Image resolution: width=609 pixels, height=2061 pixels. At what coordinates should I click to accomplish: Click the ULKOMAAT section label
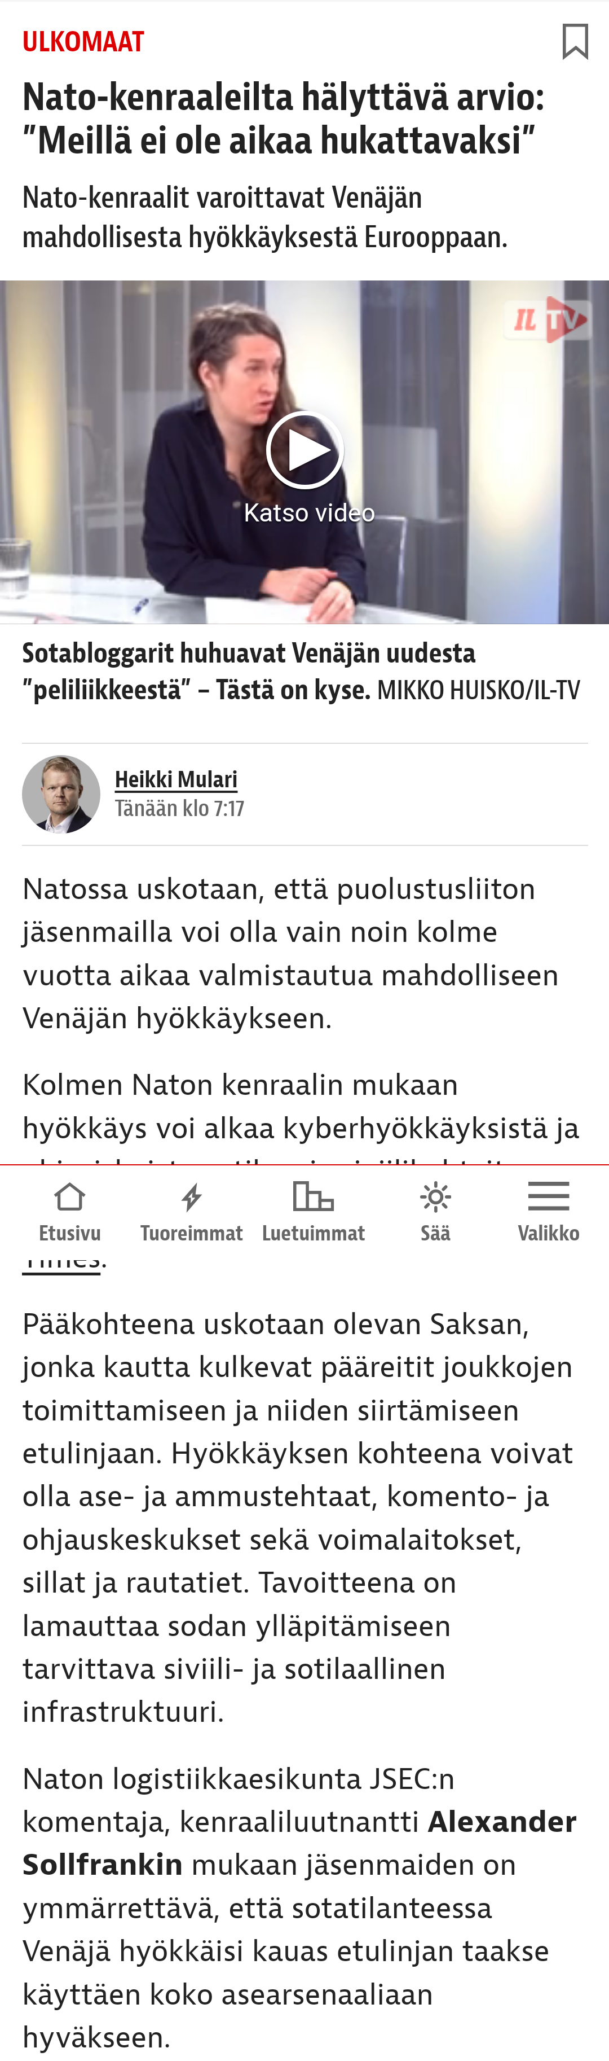(x=83, y=42)
